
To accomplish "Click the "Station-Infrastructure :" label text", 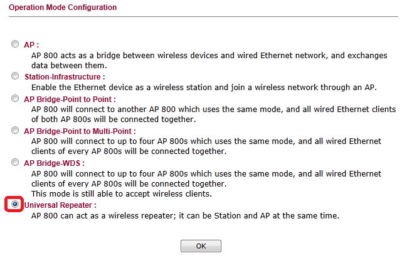I will pos(64,77).
